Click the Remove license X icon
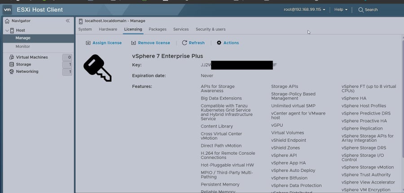This screenshot has height=193, width=404. pyautogui.click(x=133, y=43)
